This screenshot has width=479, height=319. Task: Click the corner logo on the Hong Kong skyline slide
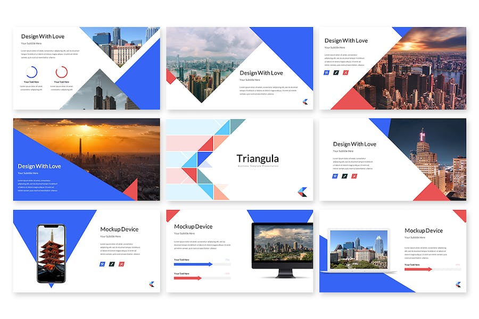(x=305, y=102)
